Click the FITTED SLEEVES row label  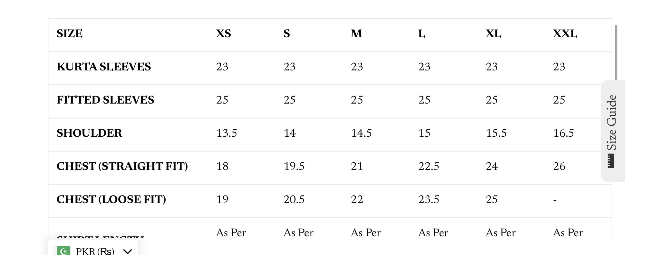coord(105,100)
